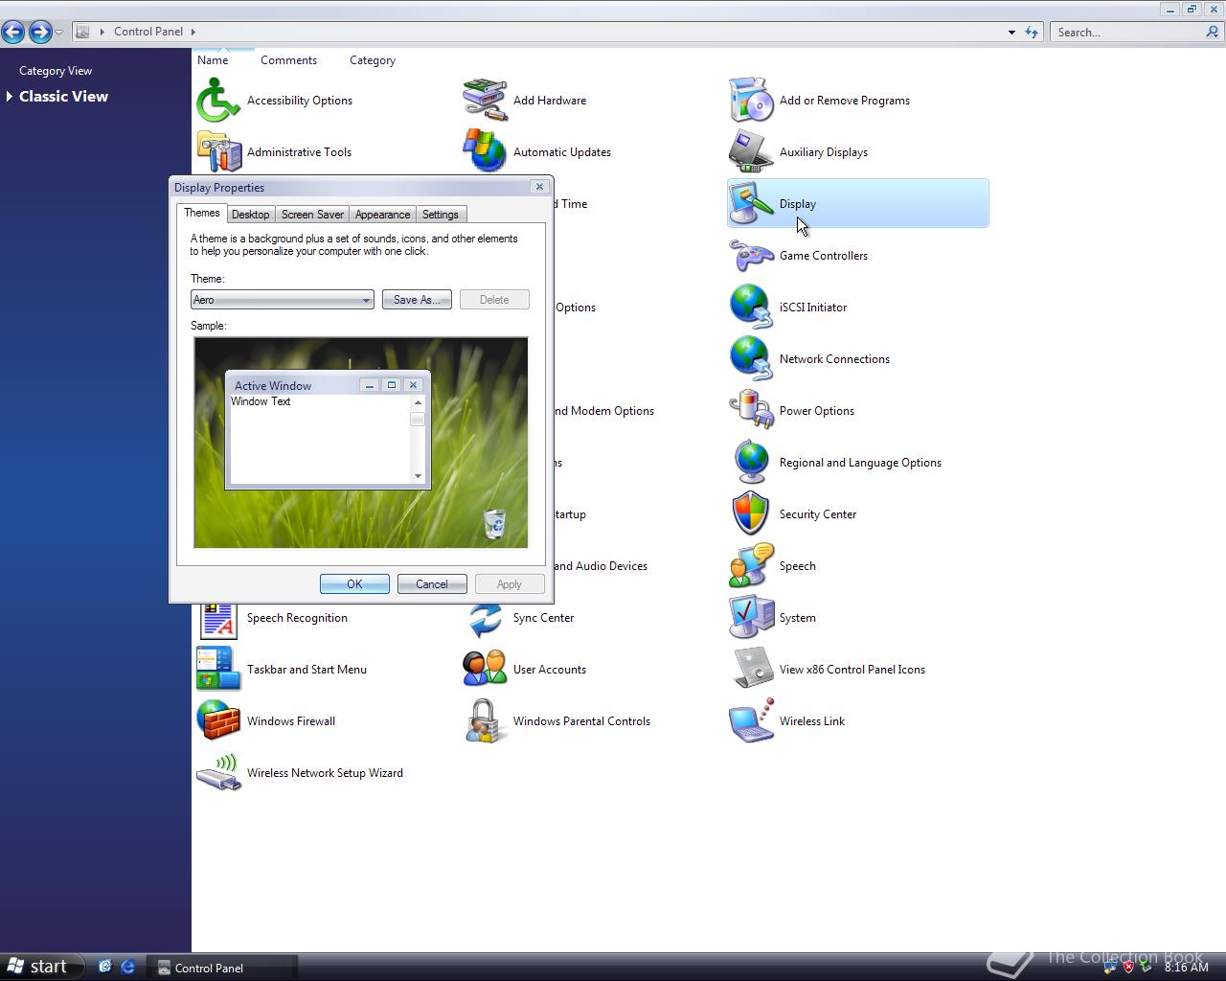Click the sample preview scrollbar down arrow
The height and width of the screenshot is (981, 1226).
(418, 476)
